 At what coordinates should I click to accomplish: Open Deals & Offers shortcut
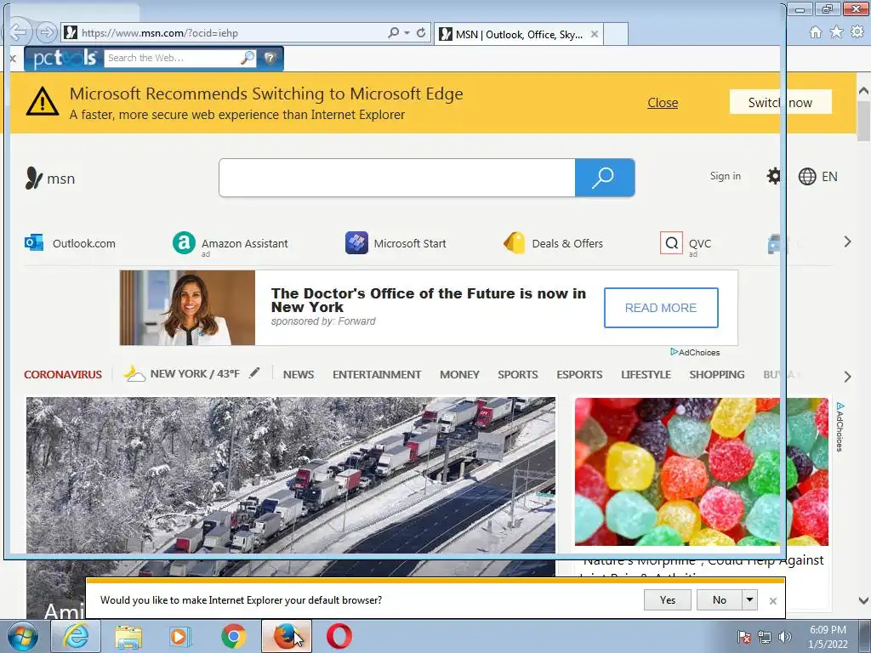[553, 243]
